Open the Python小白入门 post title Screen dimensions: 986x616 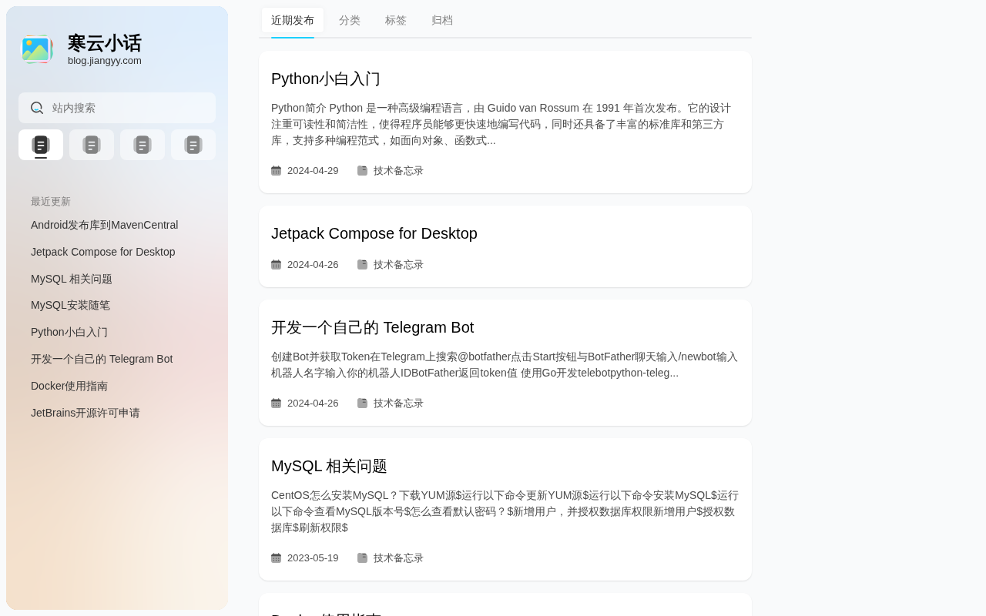click(x=326, y=79)
